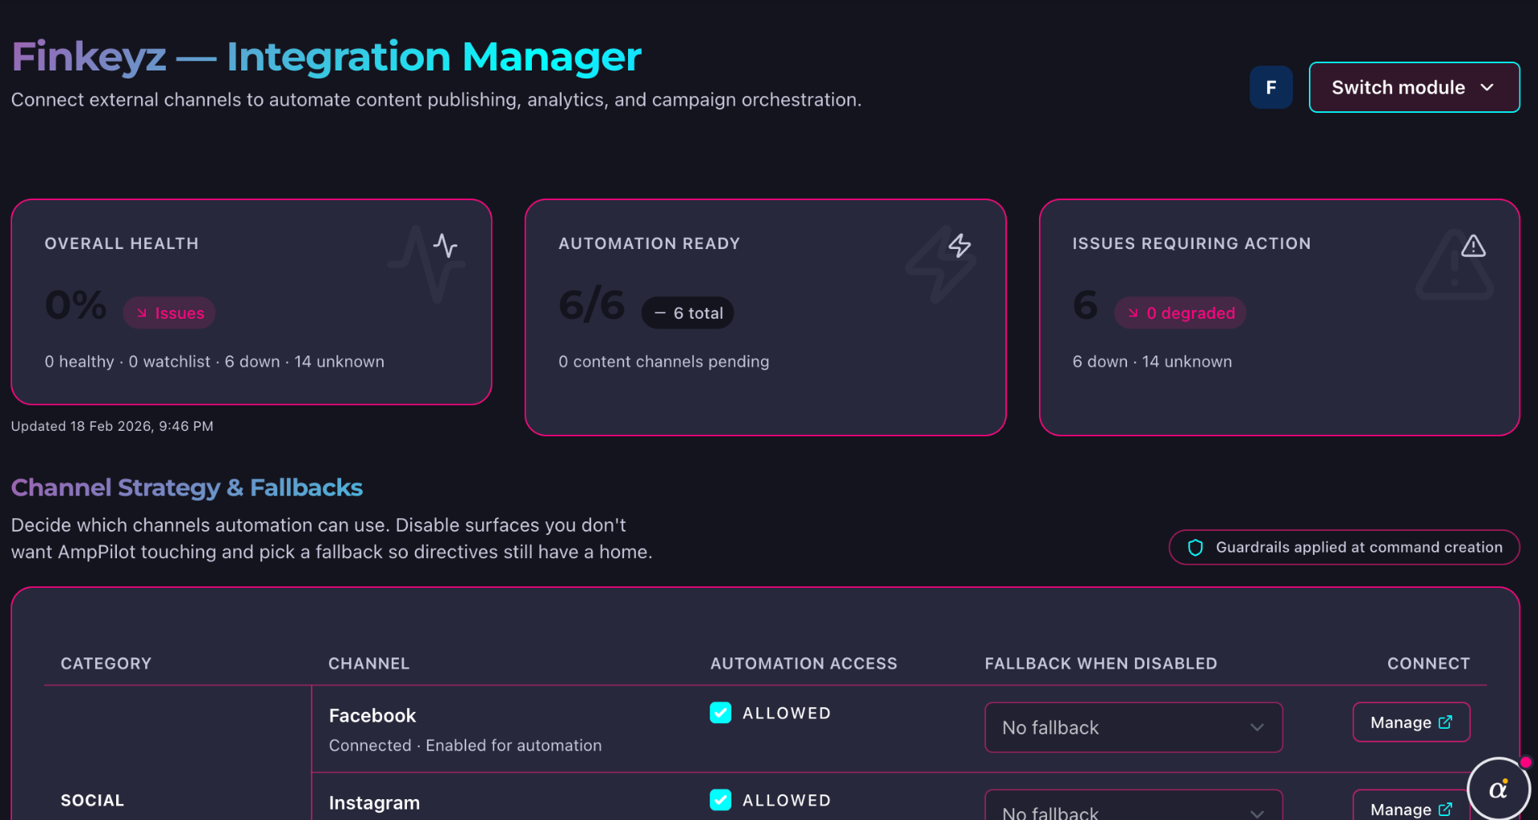Screen dimensions: 1538x820
Task: Click the 0% health percentage indicator
Action: point(75,306)
